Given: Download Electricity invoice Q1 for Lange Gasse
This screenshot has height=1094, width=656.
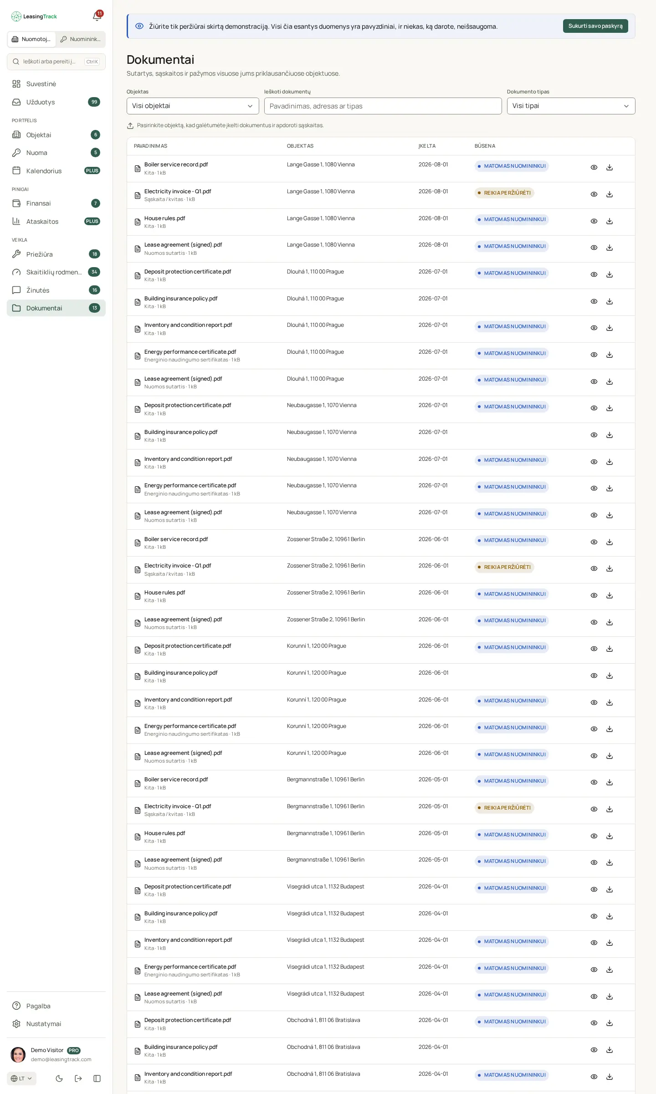Looking at the screenshot, I should coord(610,195).
